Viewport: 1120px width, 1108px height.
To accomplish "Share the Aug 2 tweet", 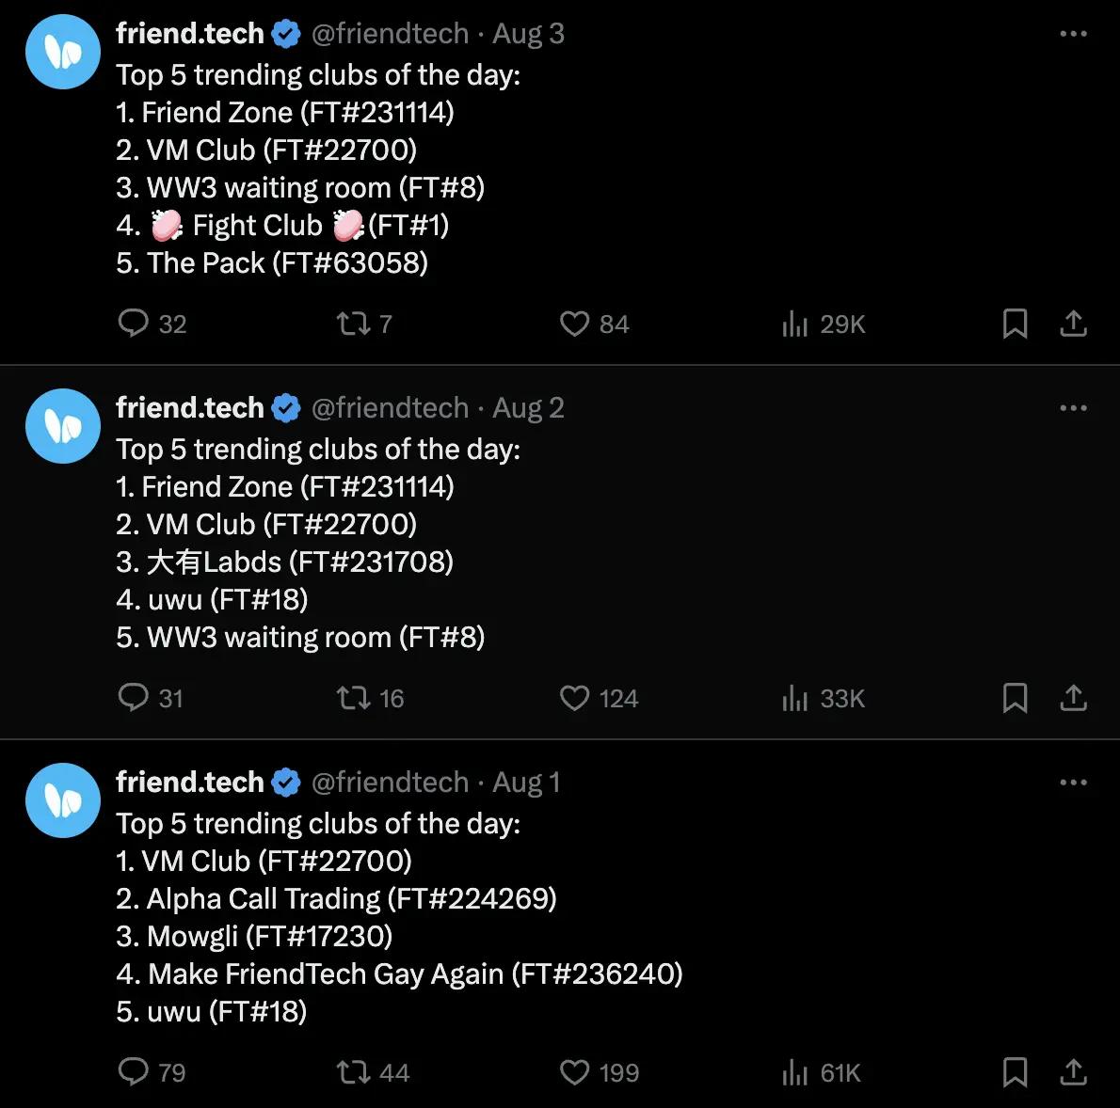I will click(1073, 698).
